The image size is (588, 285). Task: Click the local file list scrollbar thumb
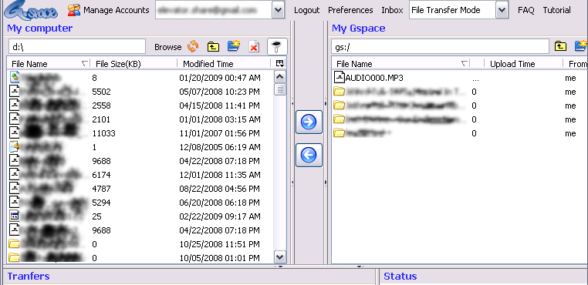tap(280, 89)
